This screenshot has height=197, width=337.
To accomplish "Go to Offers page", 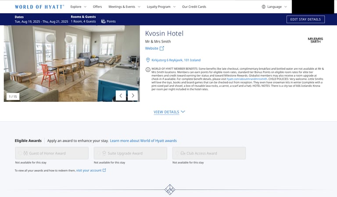I will click(97, 7).
